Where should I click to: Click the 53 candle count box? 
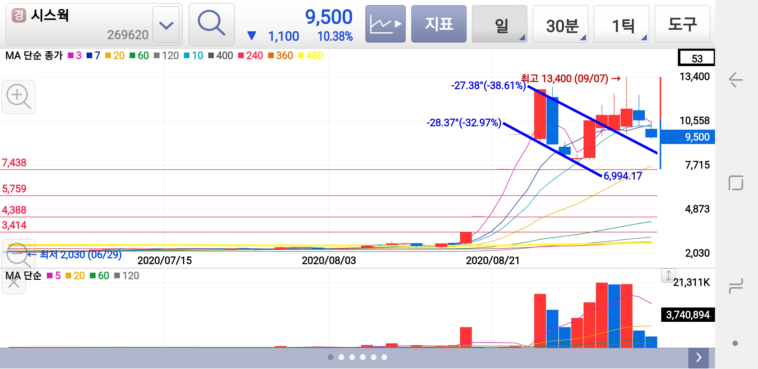pyautogui.click(x=696, y=58)
